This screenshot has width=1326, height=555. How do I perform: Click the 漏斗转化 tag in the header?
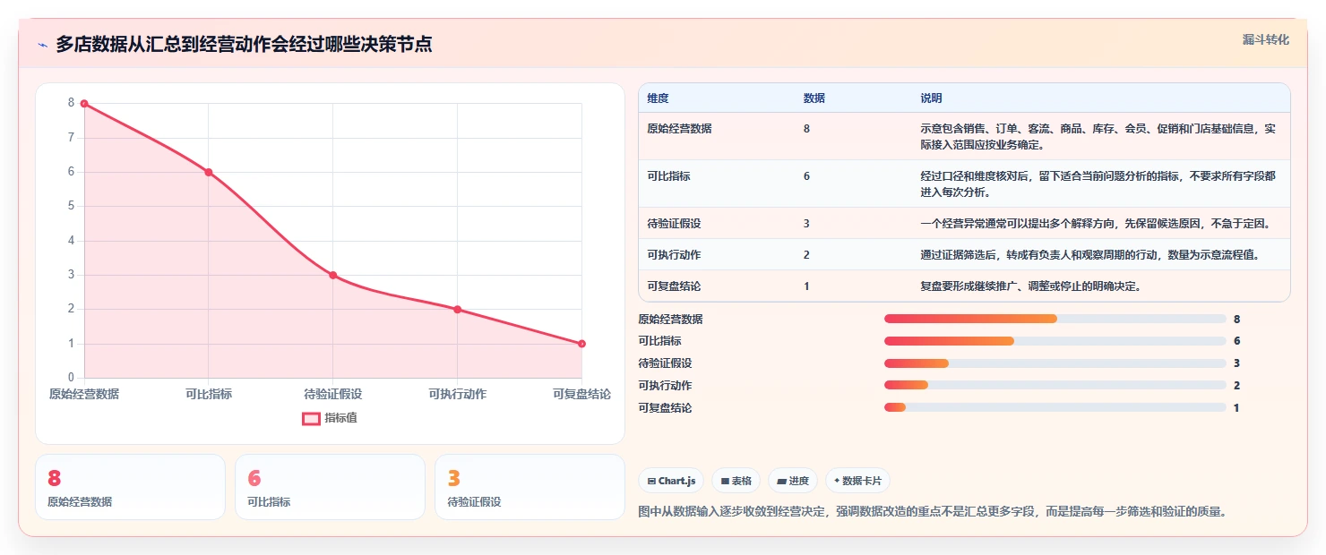(x=1266, y=39)
